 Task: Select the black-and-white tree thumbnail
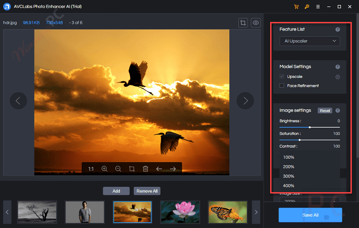37,212
